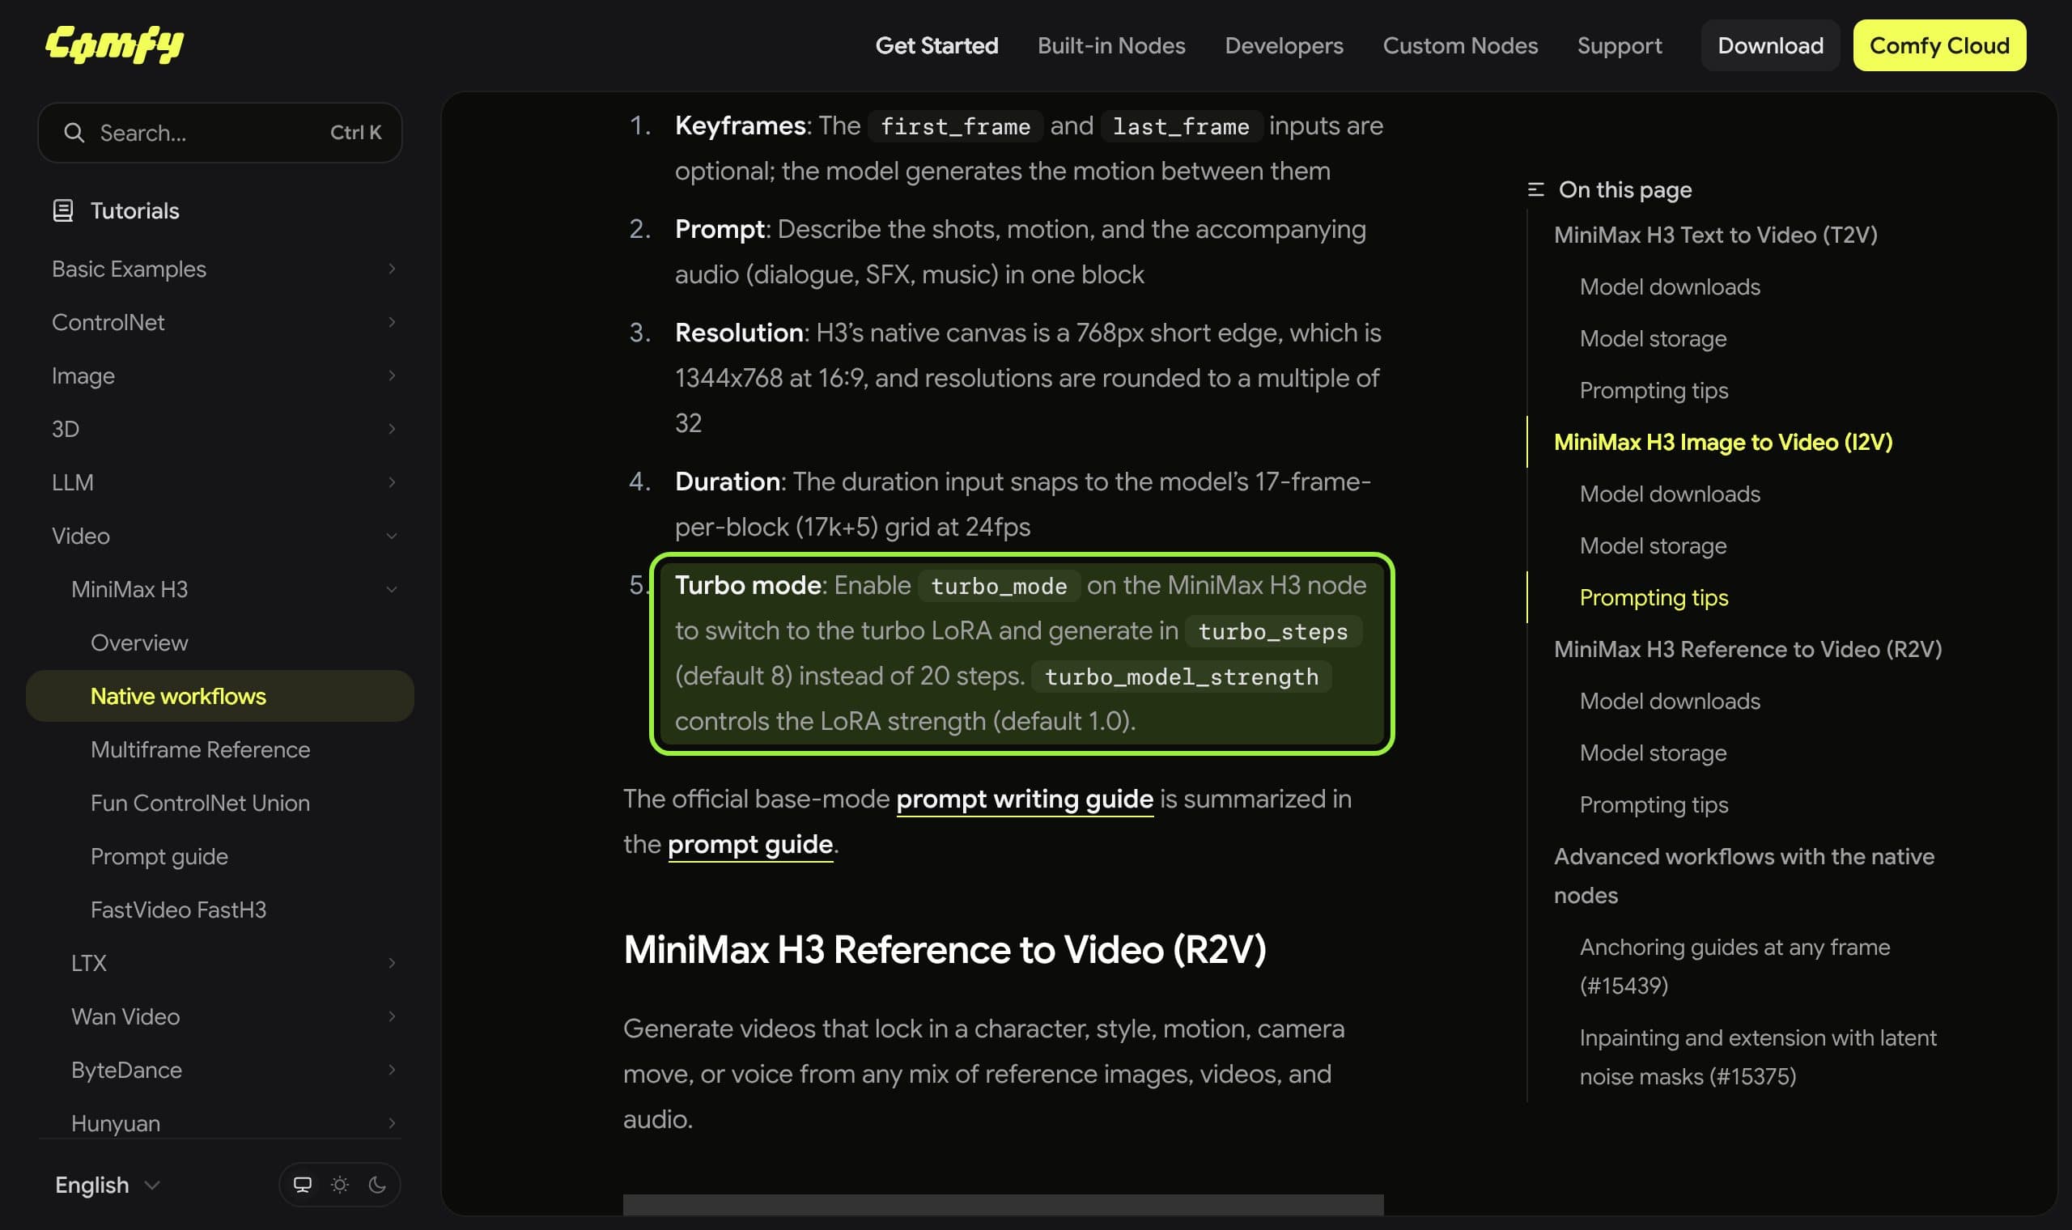Viewport: 2072px width, 1230px height.
Task: Click the On this page list icon
Action: tap(1535, 190)
